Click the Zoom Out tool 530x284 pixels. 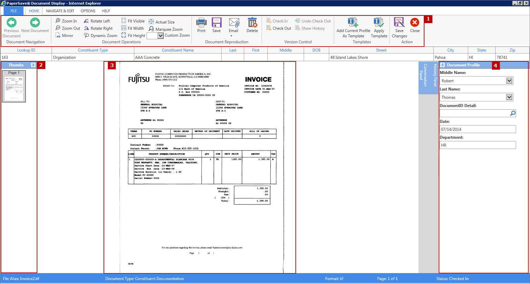68,28
